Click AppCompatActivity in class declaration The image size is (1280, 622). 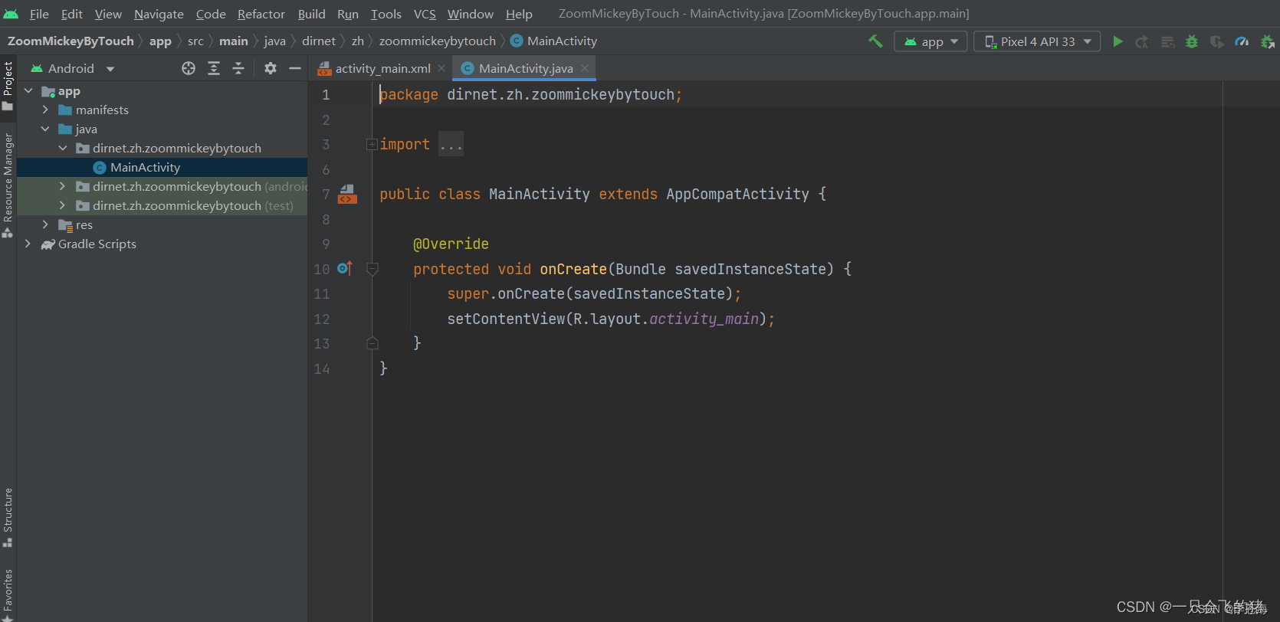click(737, 194)
